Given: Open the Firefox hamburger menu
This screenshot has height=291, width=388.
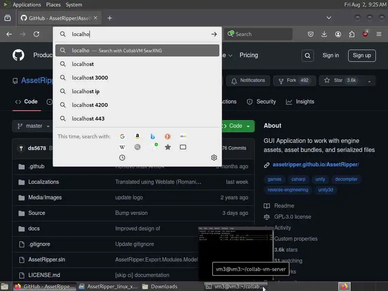Looking at the screenshot, I should point(379,34).
